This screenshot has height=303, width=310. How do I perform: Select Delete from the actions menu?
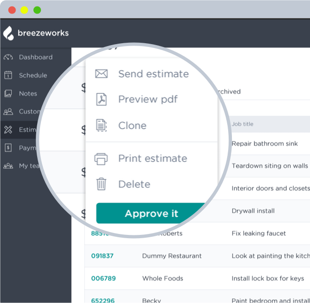[134, 184]
